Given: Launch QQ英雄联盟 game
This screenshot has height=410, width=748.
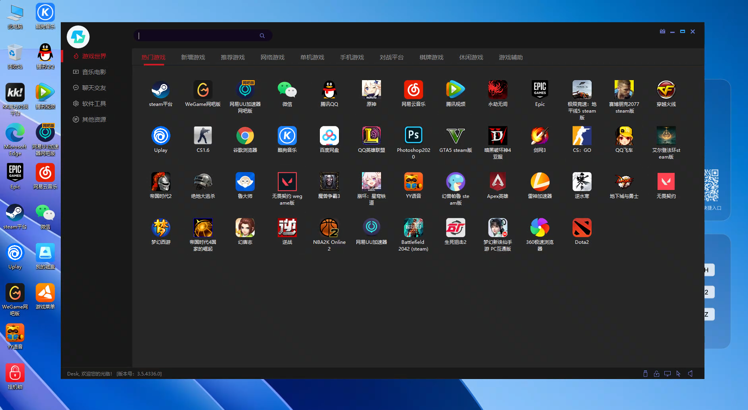Looking at the screenshot, I should (371, 136).
